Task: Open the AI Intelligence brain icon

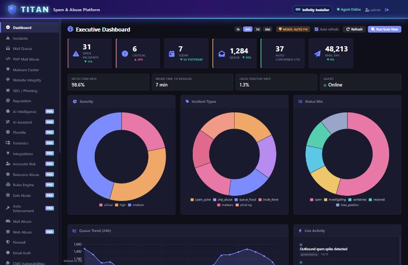Action: pyautogui.click(x=8, y=111)
